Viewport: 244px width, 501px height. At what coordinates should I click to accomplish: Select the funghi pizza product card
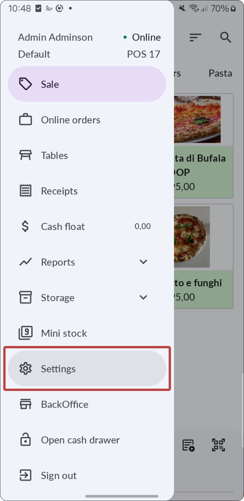pyautogui.click(x=203, y=256)
